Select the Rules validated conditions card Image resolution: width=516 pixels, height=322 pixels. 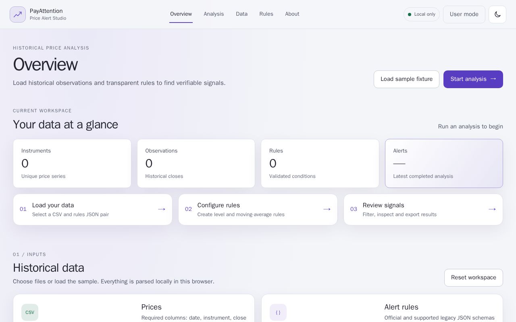pyautogui.click(x=320, y=163)
